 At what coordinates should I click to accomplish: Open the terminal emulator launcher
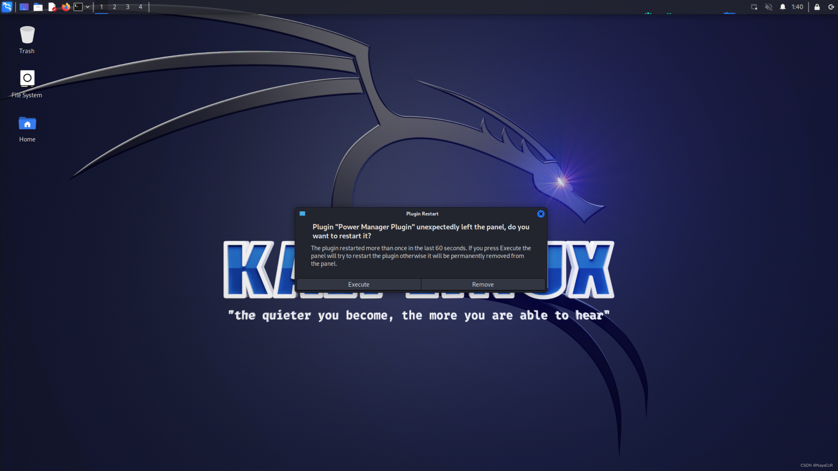pyautogui.click(x=78, y=7)
